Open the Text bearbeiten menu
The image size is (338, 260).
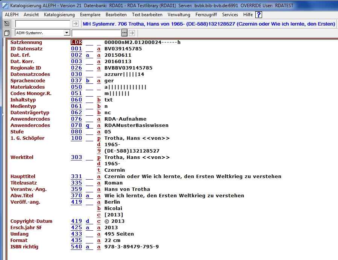(x=147, y=15)
